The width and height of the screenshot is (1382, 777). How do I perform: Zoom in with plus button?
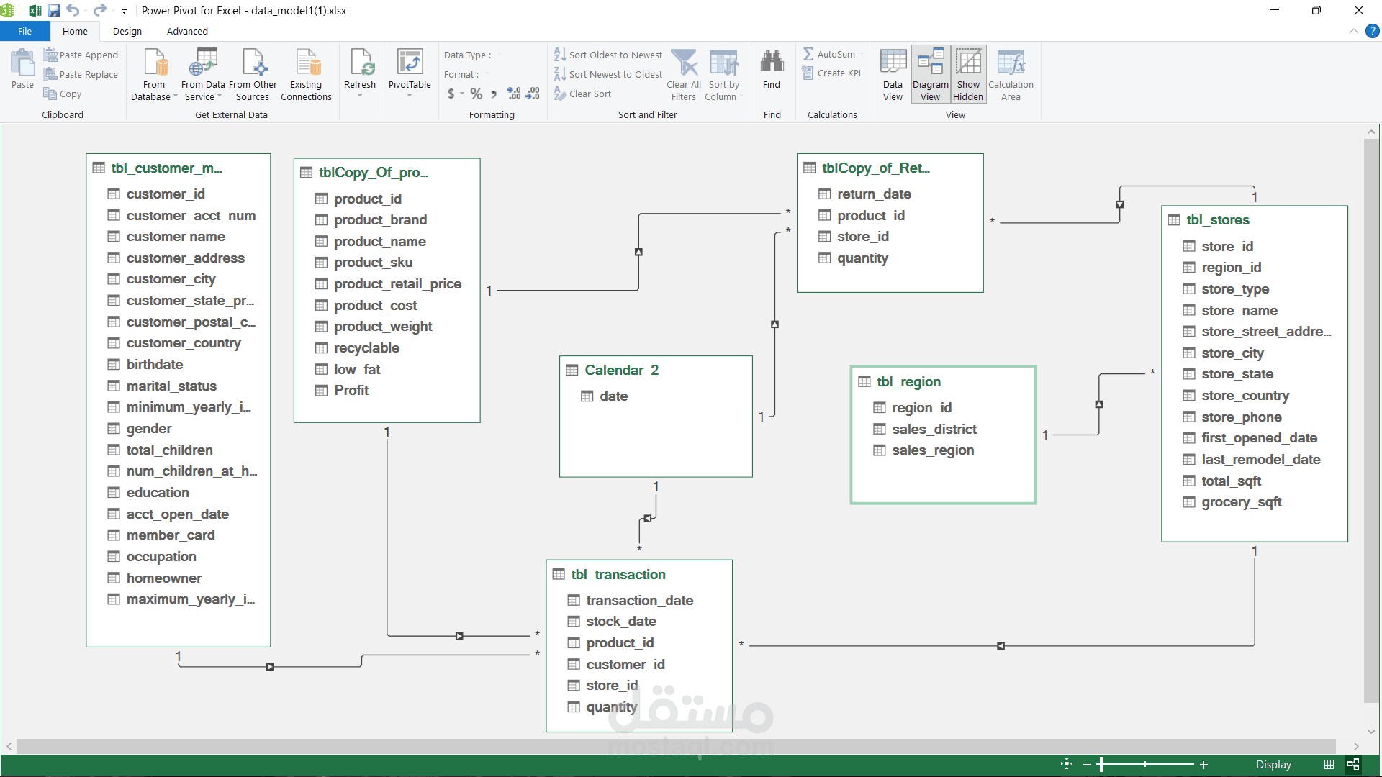click(1203, 765)
